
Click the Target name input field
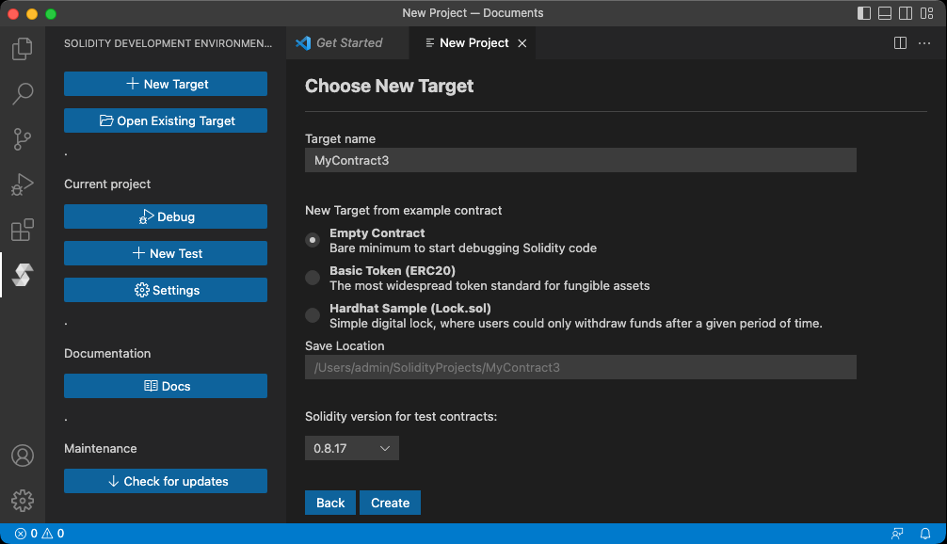point(580,161)
